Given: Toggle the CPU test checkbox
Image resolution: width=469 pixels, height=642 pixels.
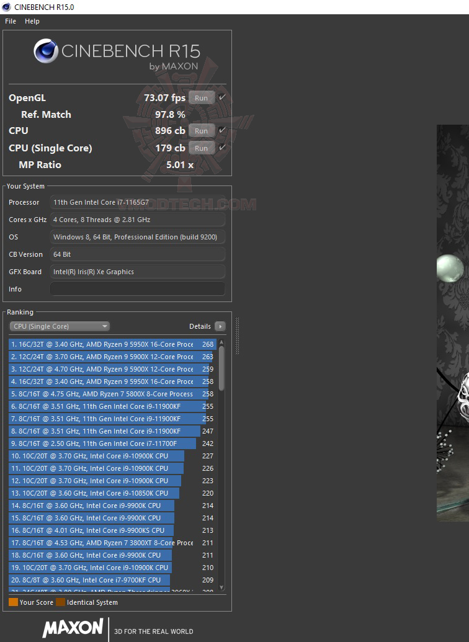Looking at the screenshot, I should point(222,130).
